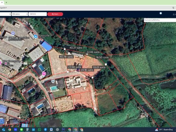176x132 pixels.
Task: Open Facebook from the taskbar
Action: pos(46,130)
